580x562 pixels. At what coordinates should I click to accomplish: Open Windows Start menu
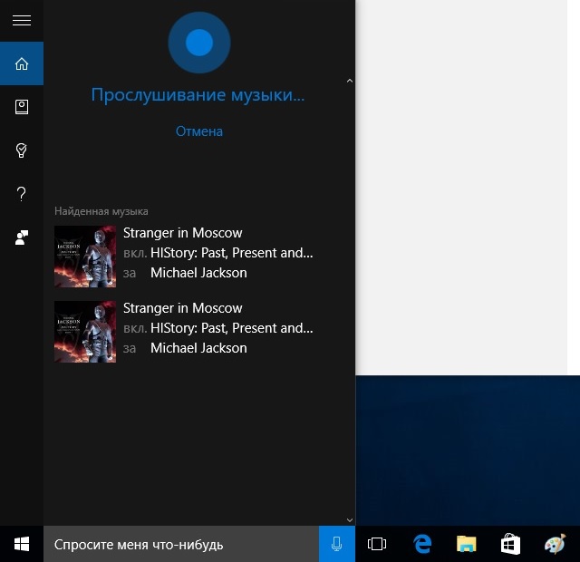(x=22, y=544)
